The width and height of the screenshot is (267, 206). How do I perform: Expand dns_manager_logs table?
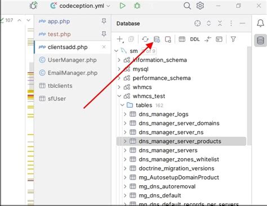tap(125, 114)
